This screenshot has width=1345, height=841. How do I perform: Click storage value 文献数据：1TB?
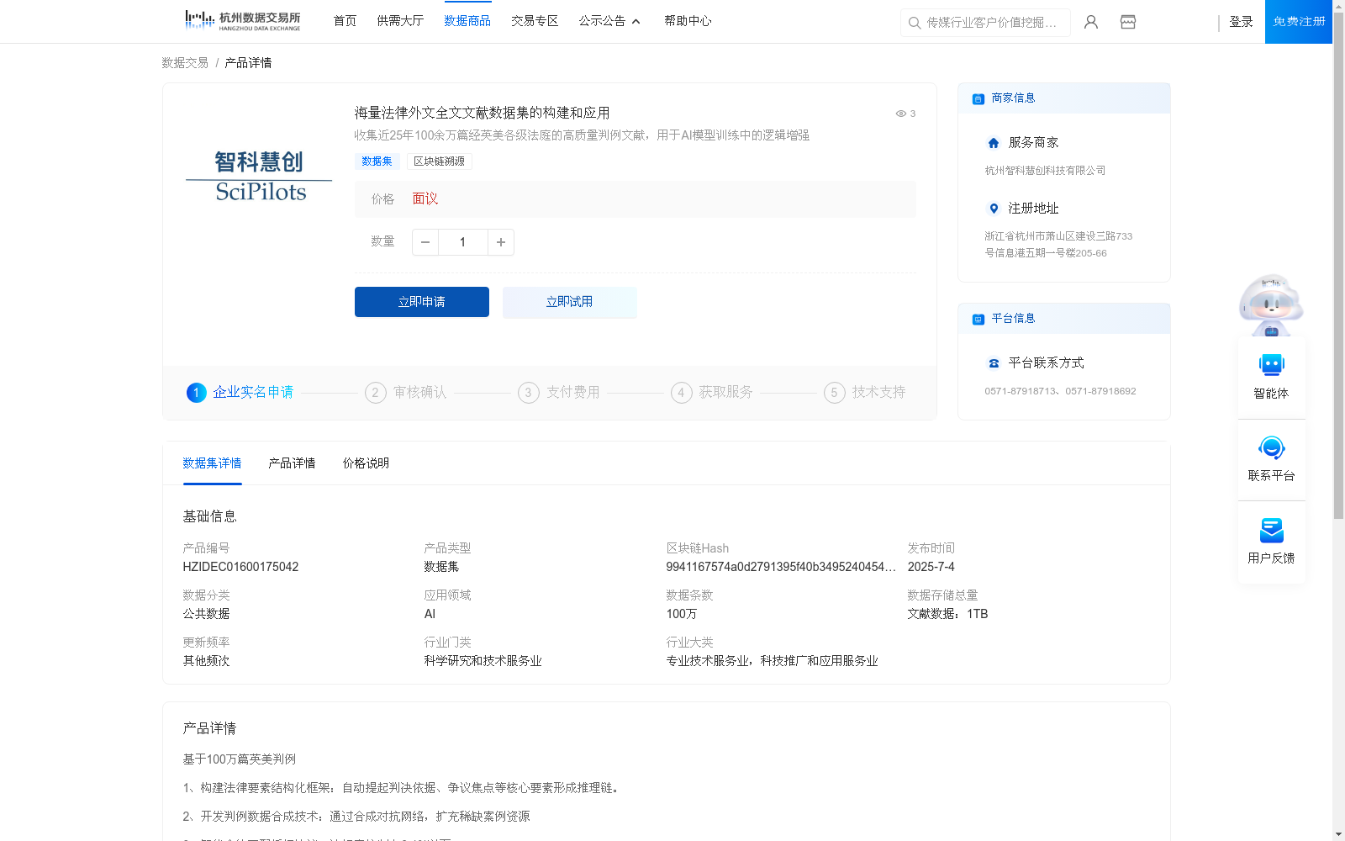(x=947, y=614)
